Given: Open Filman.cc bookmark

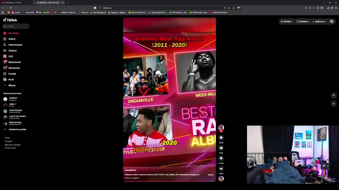Looking at the screenshot, I should pos(84,12).
